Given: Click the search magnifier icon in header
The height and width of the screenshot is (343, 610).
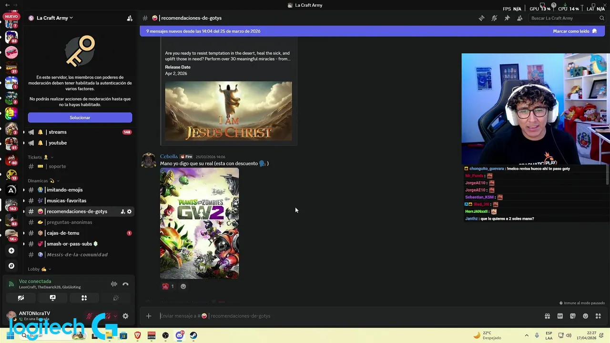Looking at the screenshot, I should point(602,18).
